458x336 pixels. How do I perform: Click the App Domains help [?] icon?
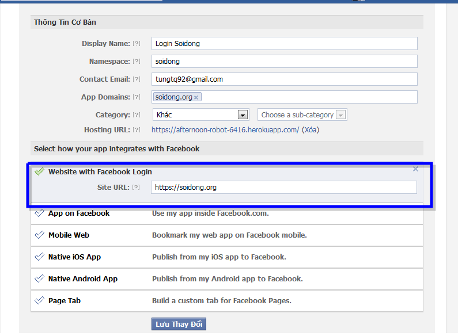point(137,97)
